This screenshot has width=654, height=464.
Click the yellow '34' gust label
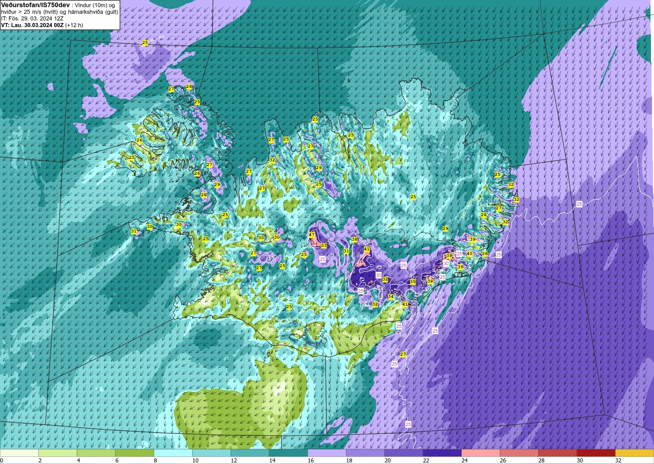click(391, 296)
